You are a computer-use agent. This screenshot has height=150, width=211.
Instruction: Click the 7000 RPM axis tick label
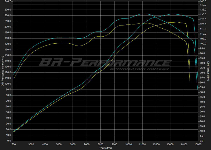(87, 144)
